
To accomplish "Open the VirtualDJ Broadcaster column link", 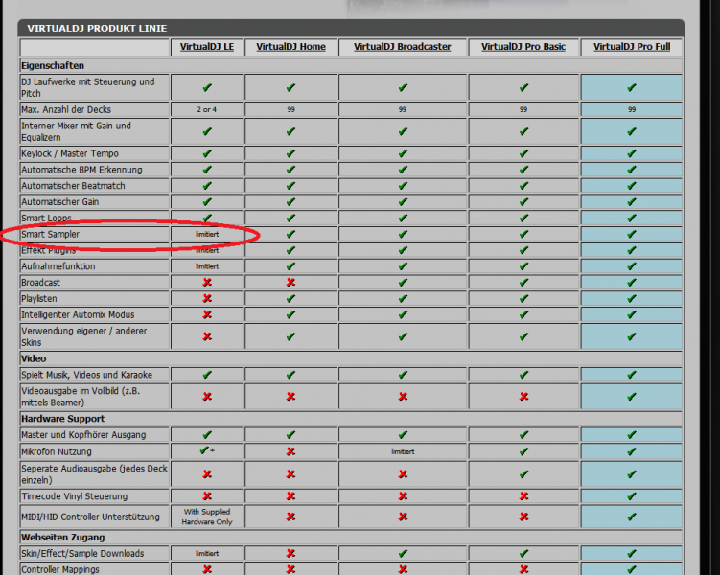I will click(x=403, y=47).
